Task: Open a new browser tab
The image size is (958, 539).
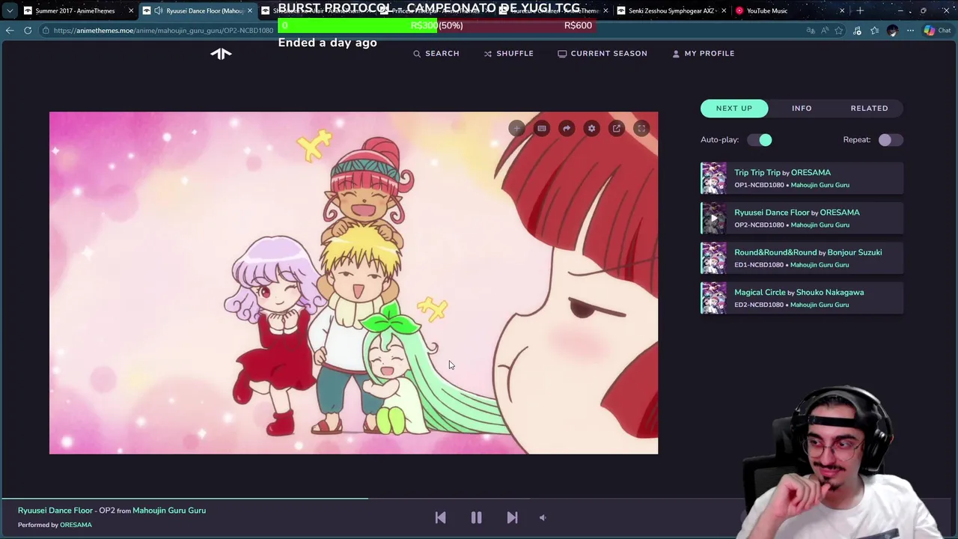Action: click(860, 10)
